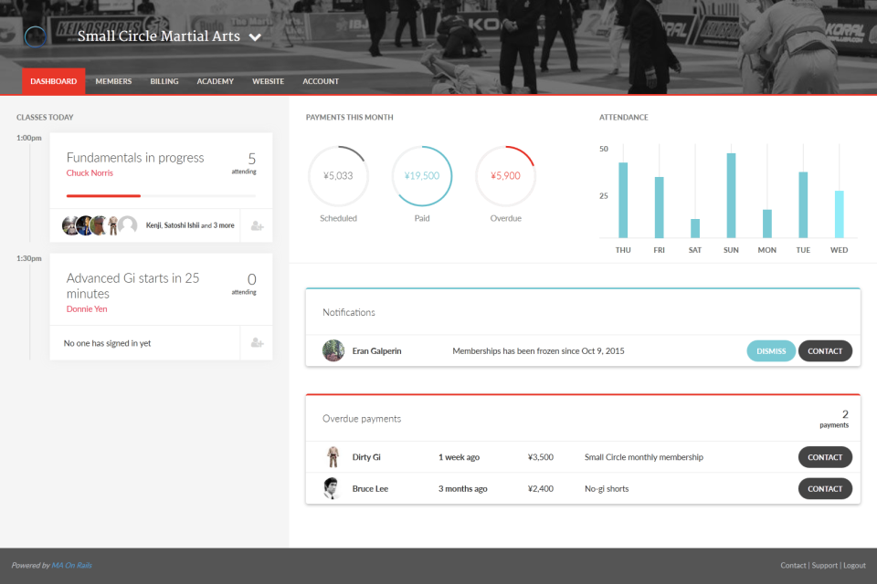The height and width of the screenshot is (584, 877).
Task: Go to the Academy tab
Action: [x=216, y=81]
